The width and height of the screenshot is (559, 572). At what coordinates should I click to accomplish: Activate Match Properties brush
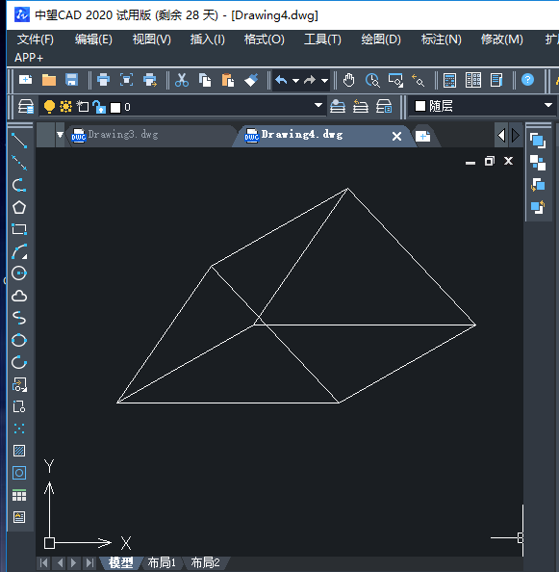pyautogui.click(x=251, y=80)
